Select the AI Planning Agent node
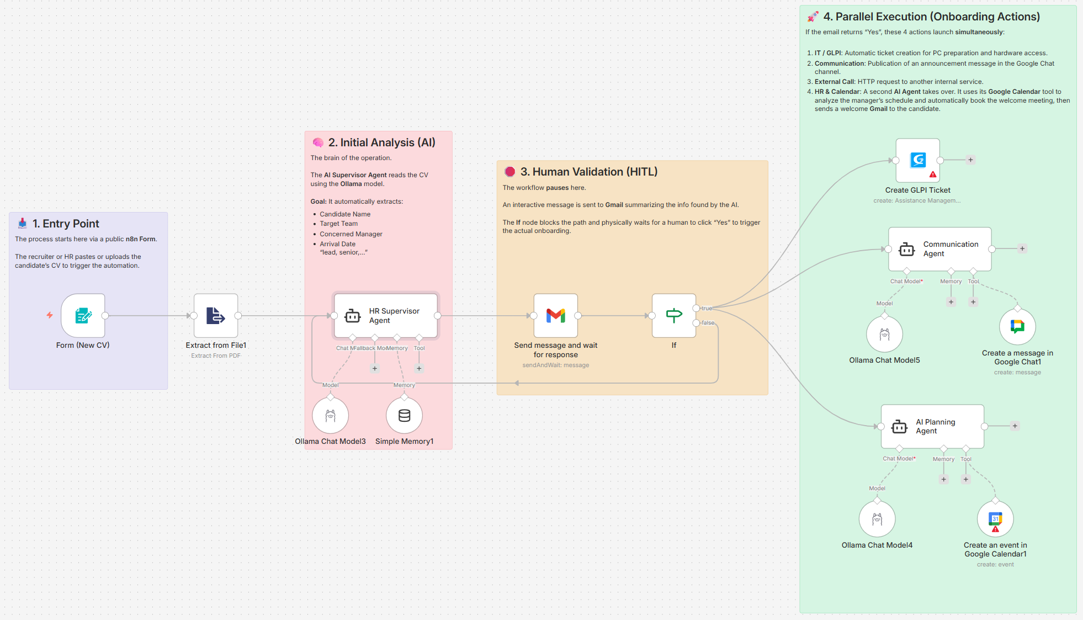 coord(932,426)
